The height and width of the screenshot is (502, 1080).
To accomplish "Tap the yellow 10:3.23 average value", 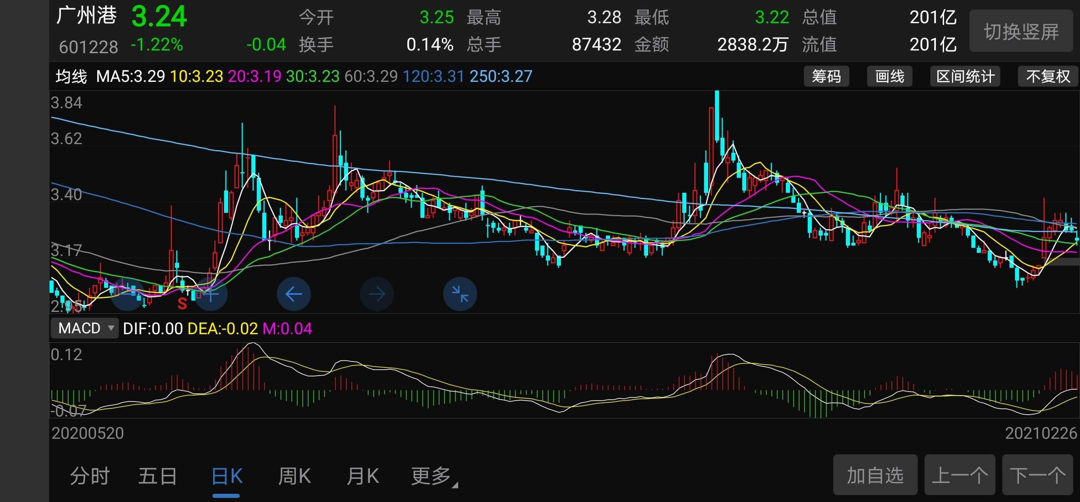I will (196, 76).
